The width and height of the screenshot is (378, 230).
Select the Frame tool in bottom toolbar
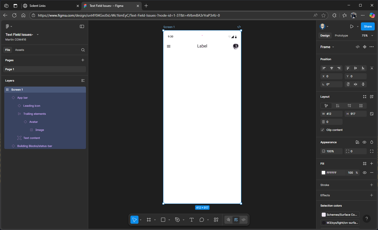click(x=149, y=220)
